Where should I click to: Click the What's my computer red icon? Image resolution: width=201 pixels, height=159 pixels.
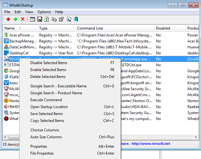6,118
